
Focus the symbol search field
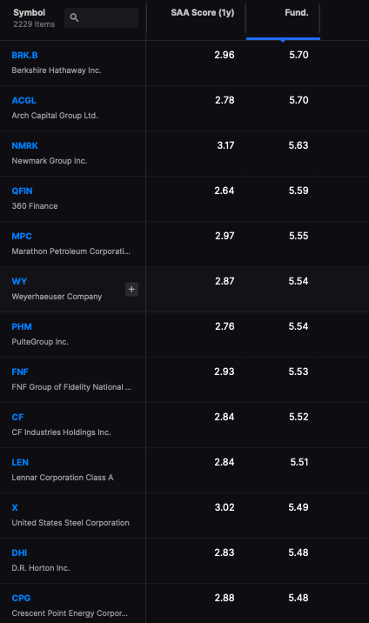click(101, 17)
